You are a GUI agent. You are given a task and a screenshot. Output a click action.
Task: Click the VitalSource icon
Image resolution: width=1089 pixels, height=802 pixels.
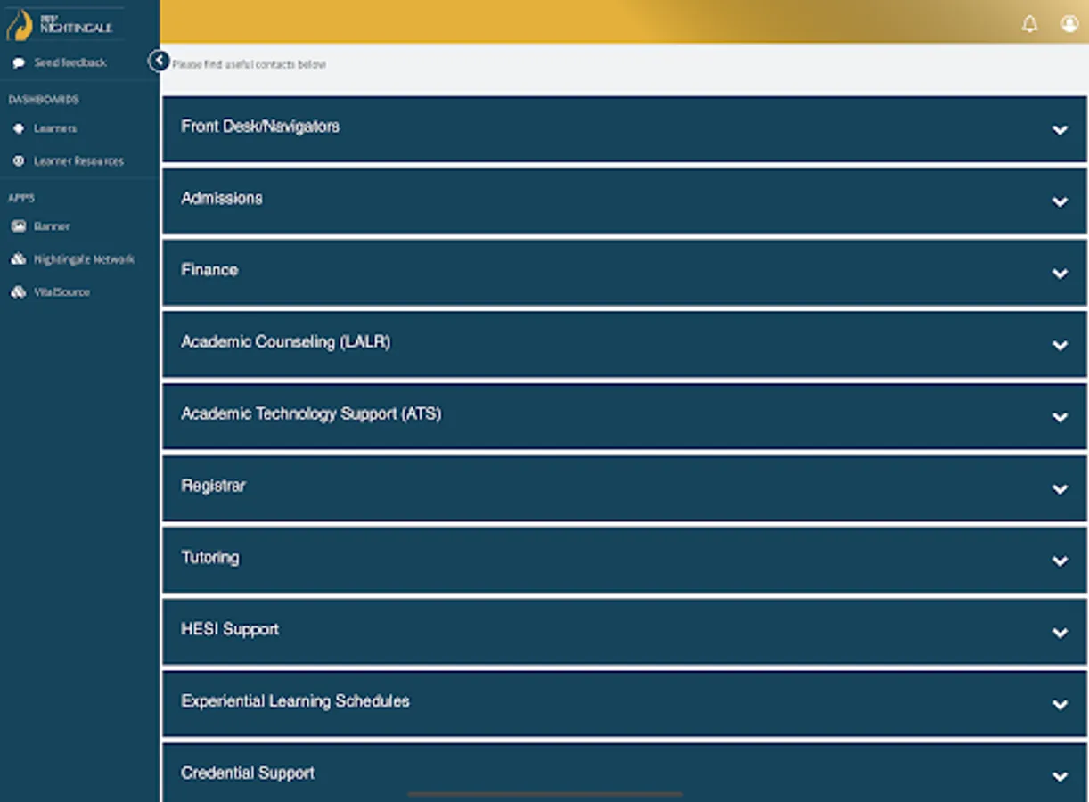pyautogui.click(x=18, y=292)
